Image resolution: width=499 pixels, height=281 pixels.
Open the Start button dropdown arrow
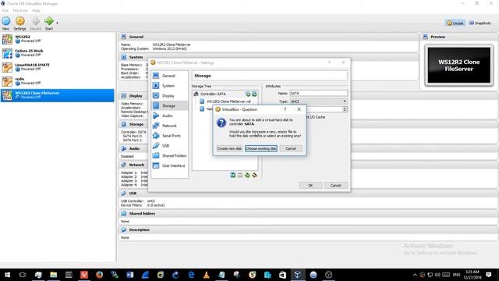57,23
